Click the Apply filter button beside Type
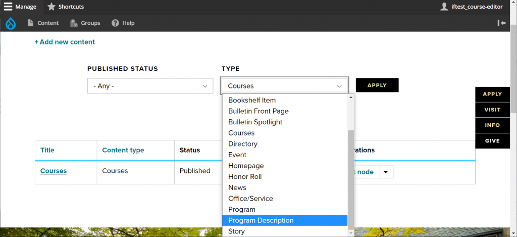 (377, 85)
